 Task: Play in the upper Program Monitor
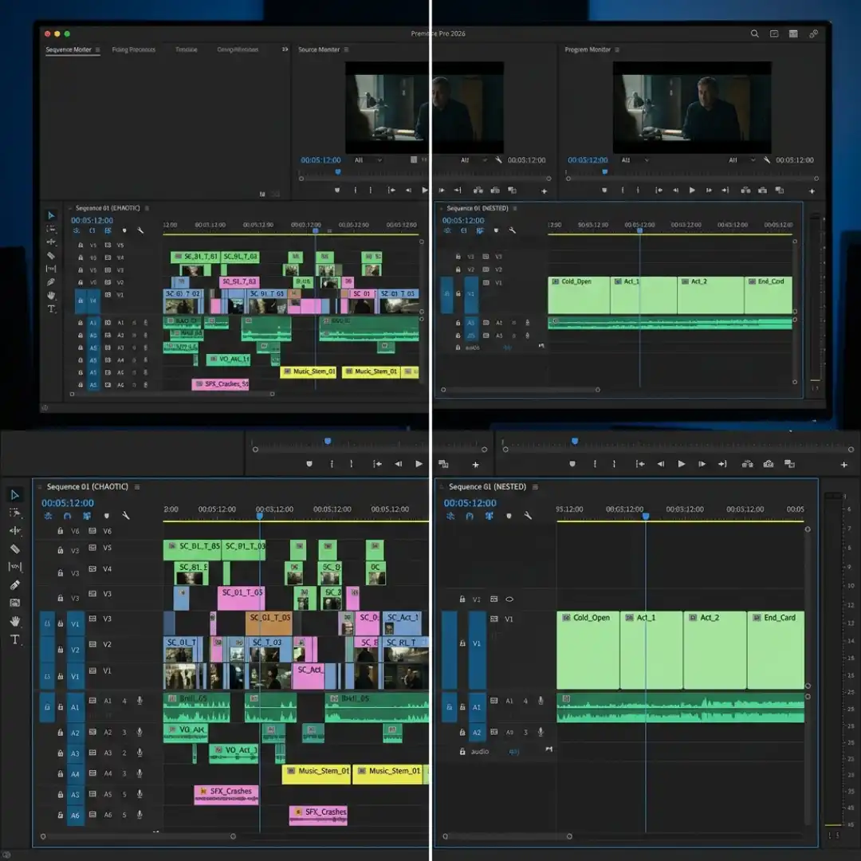point(692,190)
